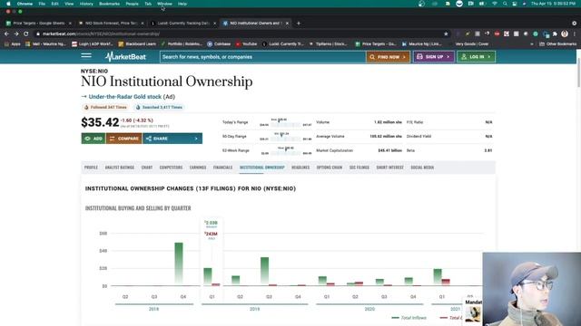Bookmark this page with the star icon
Image resolution: width=581 pixels, height=326 pixels.
[x=446, y=34]
